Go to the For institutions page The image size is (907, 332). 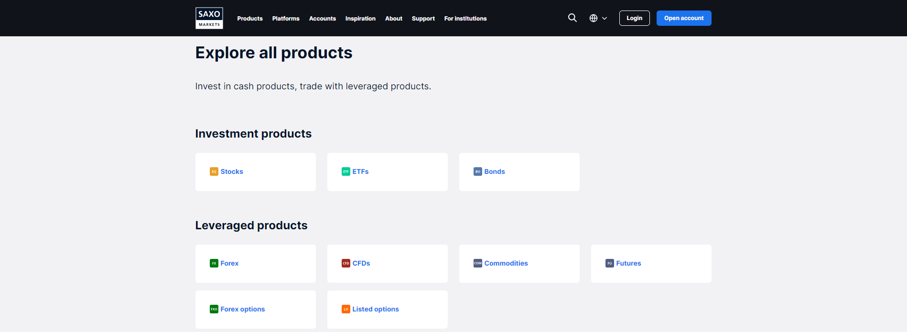click(465, 19)
